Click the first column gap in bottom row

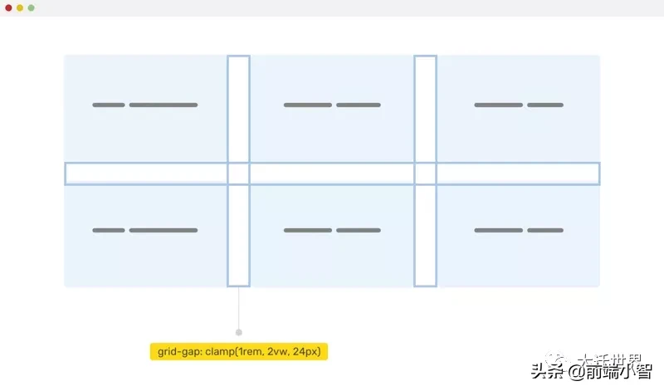(239, 236)
